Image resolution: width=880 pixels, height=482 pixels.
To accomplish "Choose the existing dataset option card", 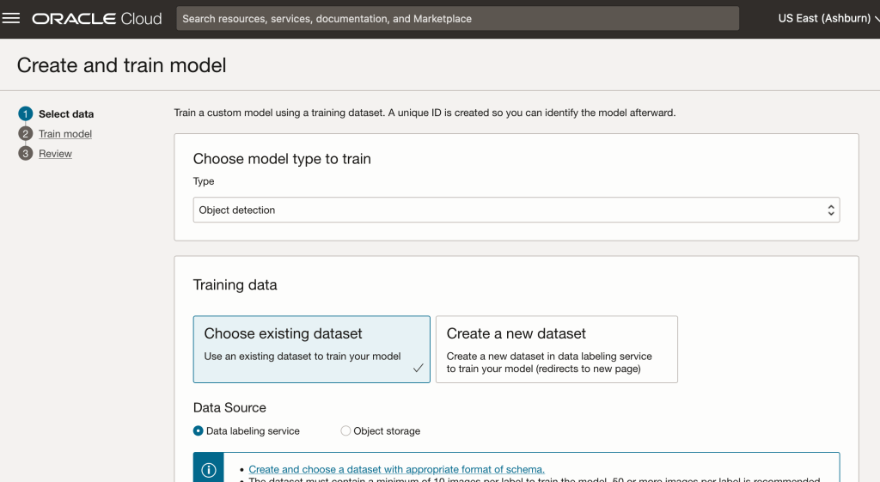I will coord(311,348).
